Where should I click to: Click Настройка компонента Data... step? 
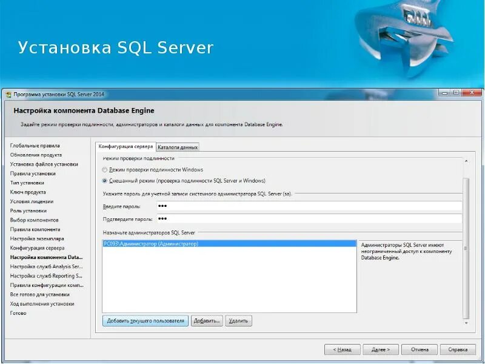[47, 257]
